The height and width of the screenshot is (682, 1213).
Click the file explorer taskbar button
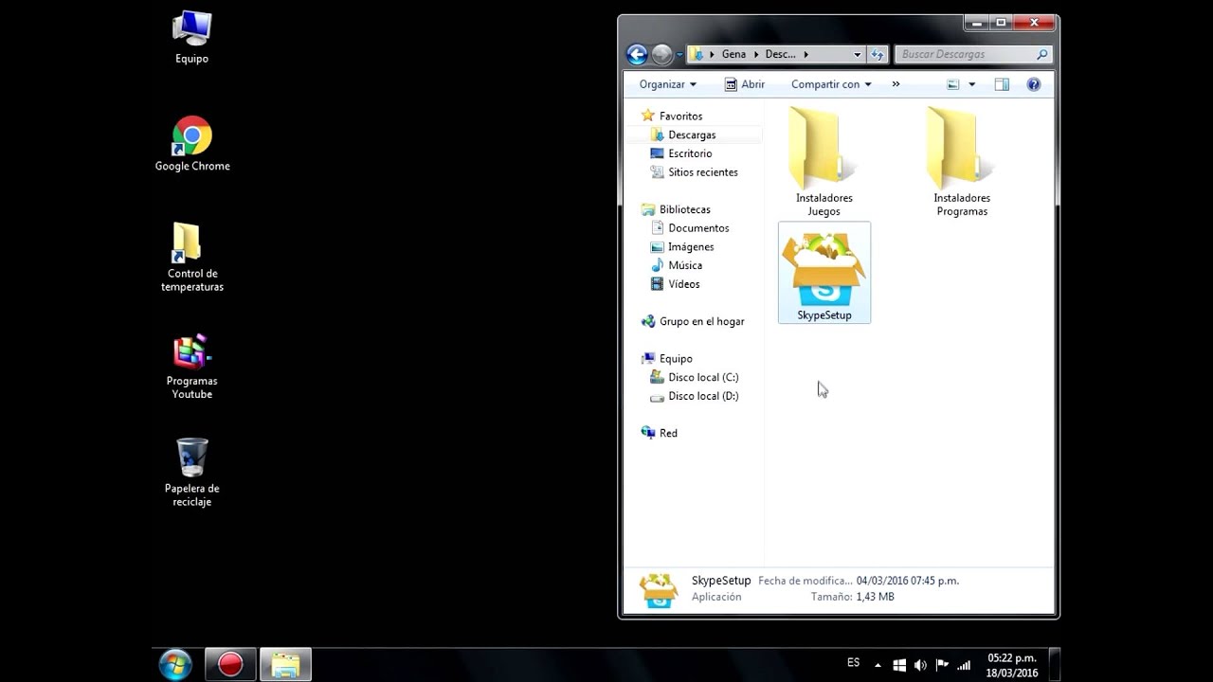pyautogui.click(x=285, y=665)
